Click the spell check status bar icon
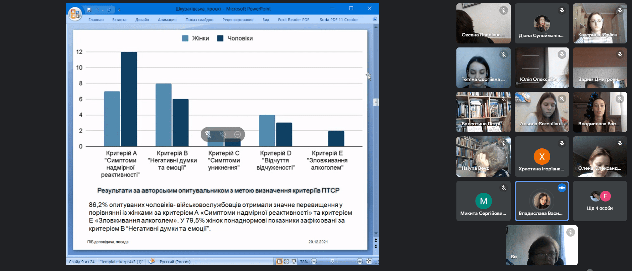Screen dimensions: 632x271 [151, 261]
